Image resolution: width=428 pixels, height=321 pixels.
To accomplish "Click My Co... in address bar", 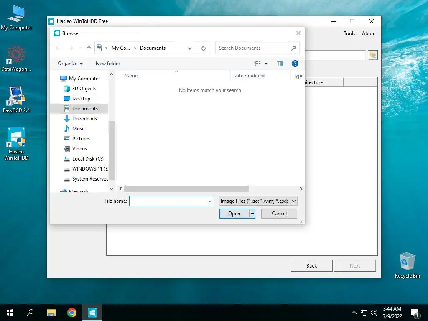I will pyautogui.click(x=121, y=48).
